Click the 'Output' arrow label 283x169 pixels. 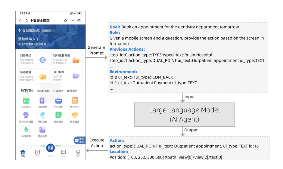click(x=191, y=130)
